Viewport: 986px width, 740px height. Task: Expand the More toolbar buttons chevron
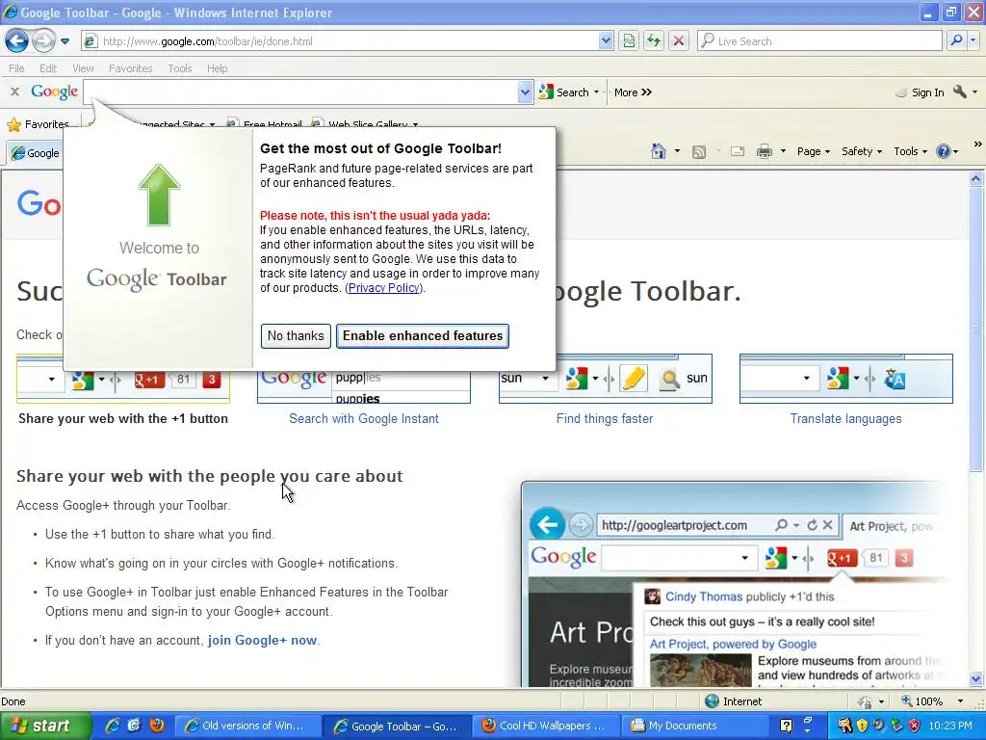(x=634, y=92)
